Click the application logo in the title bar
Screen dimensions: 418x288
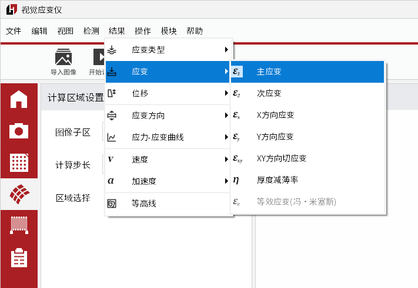[11, 10]
